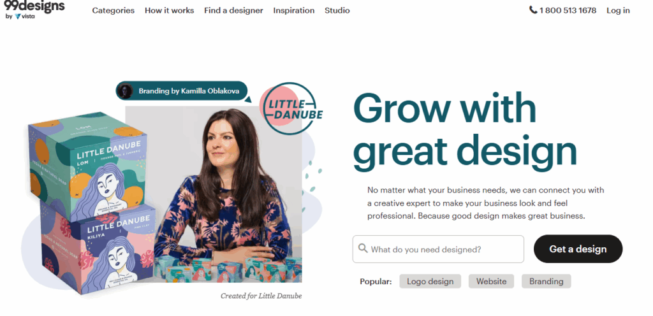Choose the Website popular tag
Image resolution: width=653 pixels, height=316 pixels.
pos(492,282)
